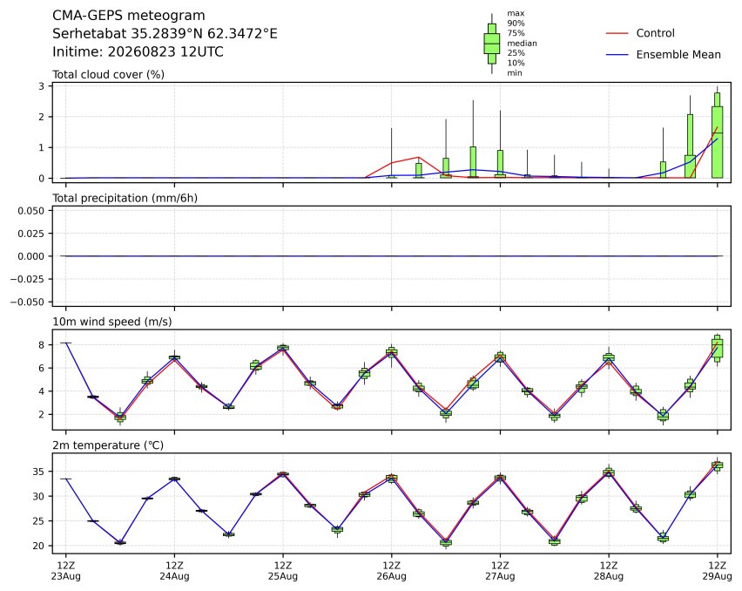Click the Total cloud cover panel title
This screenshot has height=591, width=742.
point(108,74)
